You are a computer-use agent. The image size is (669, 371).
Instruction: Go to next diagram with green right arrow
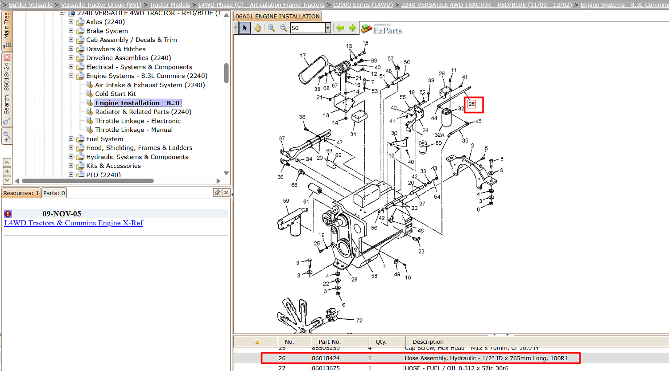click(x=352, y=28)
